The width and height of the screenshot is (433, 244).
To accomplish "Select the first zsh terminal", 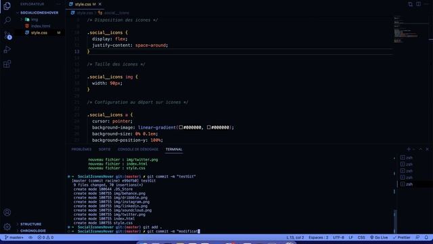I will [407, 158].
